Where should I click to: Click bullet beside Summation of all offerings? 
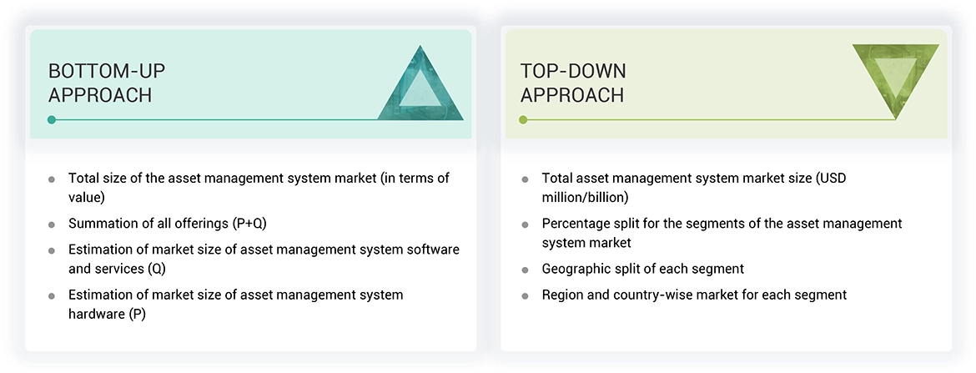coord(52,224)
